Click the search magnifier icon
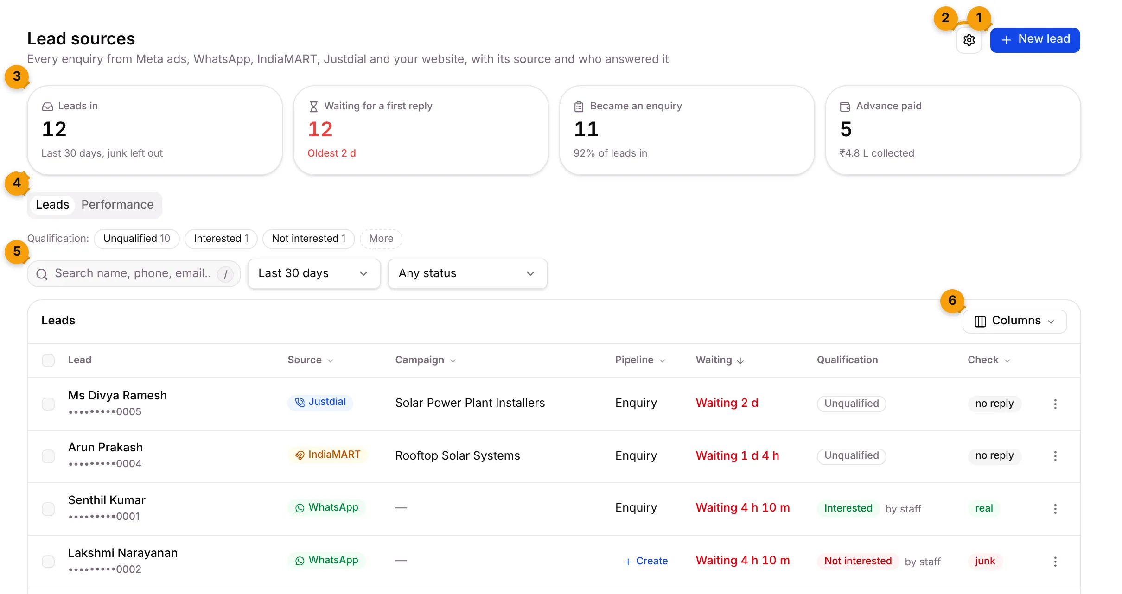The width and height of the screenshot is (1122, 594). point(42,274)
